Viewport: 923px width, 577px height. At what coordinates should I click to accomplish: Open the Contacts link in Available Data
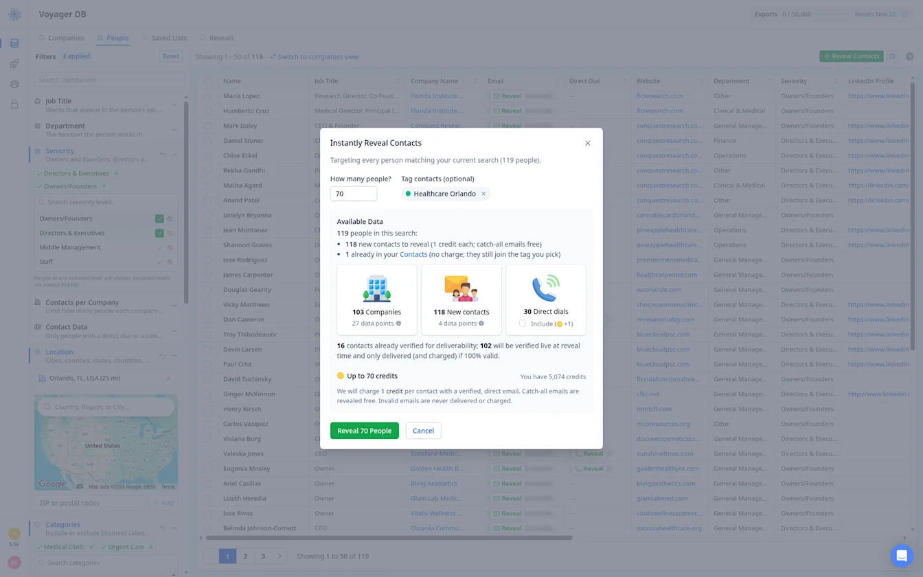tap(413, 254)
